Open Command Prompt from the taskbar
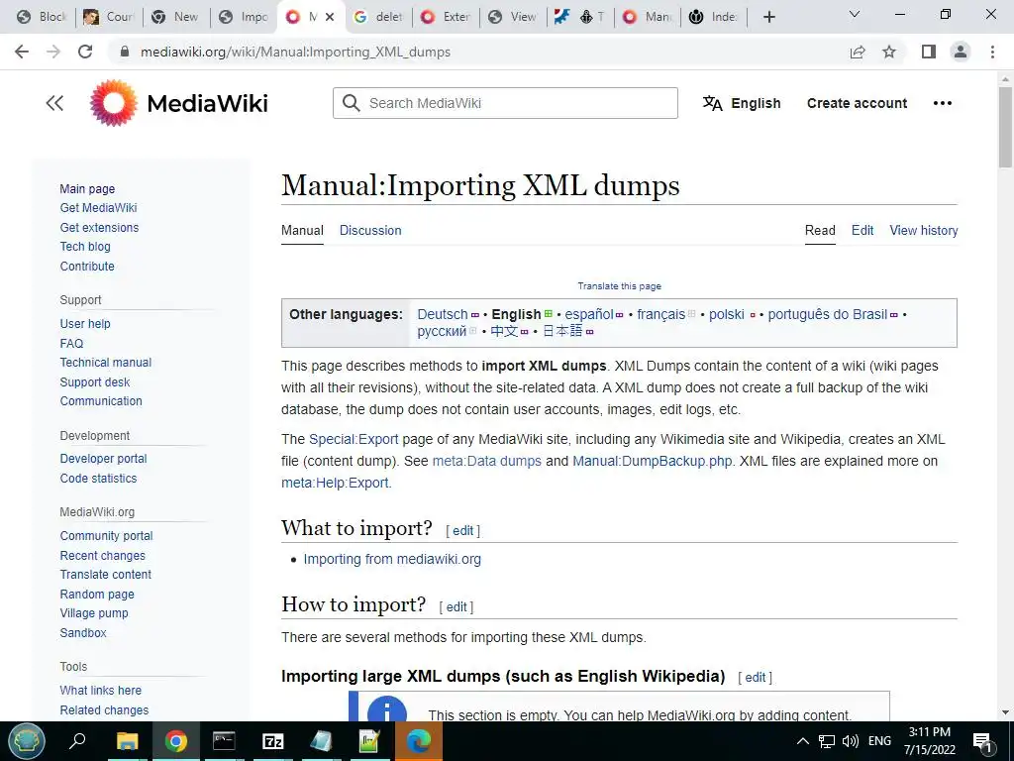This screenshot has height=761, width=1014. tap(224, 741)
